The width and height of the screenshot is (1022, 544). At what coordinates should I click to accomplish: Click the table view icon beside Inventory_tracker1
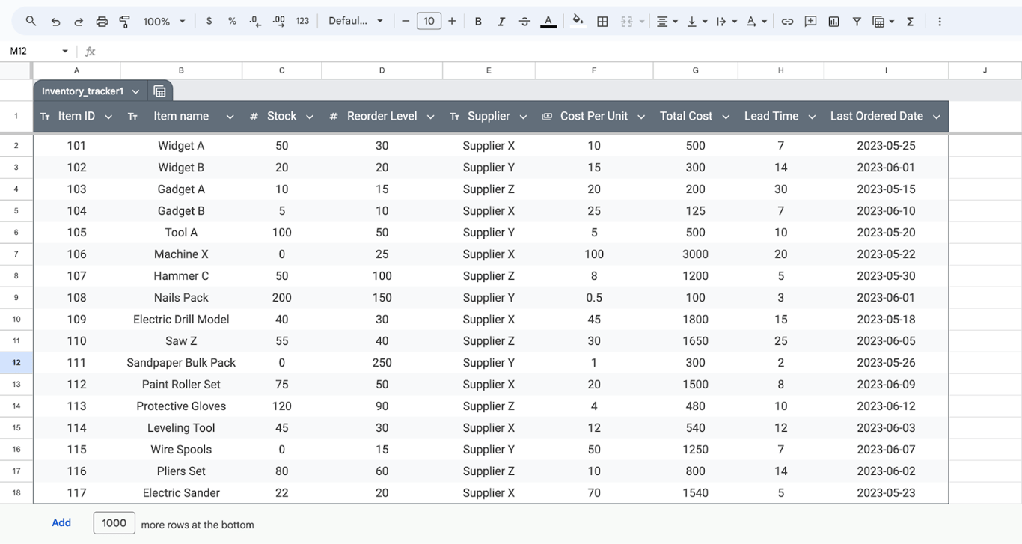(x=159, y=91)
